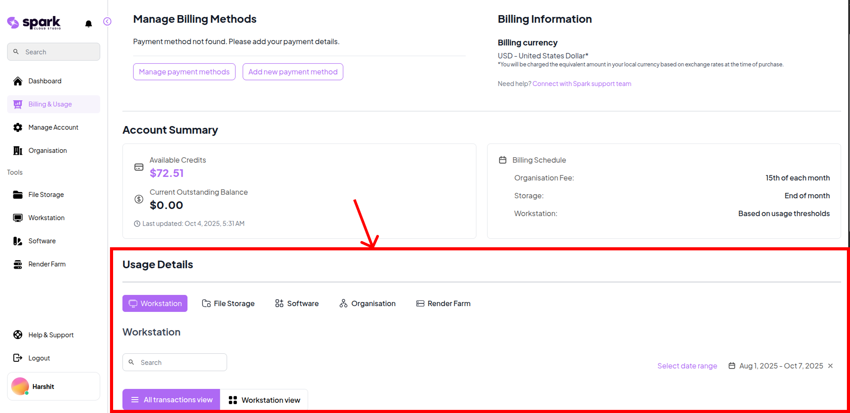Click Logout in the sidebar
The width and height of the screenshot is (850, 413).
click(x=39, y=358)
